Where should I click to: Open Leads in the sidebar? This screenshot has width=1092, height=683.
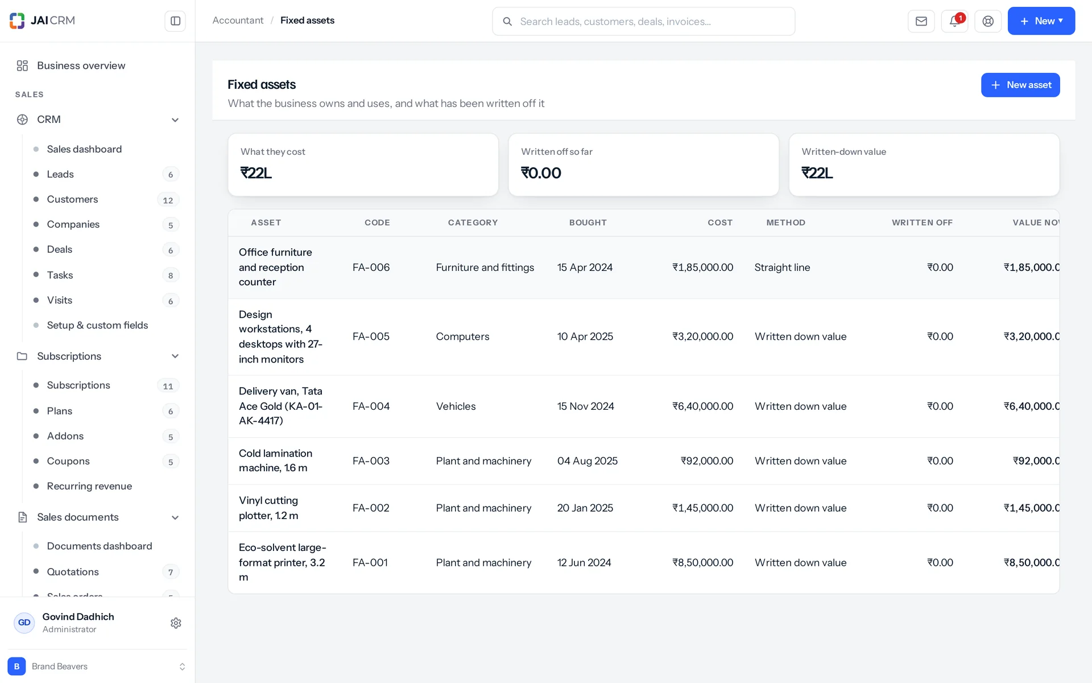(60, 174)
